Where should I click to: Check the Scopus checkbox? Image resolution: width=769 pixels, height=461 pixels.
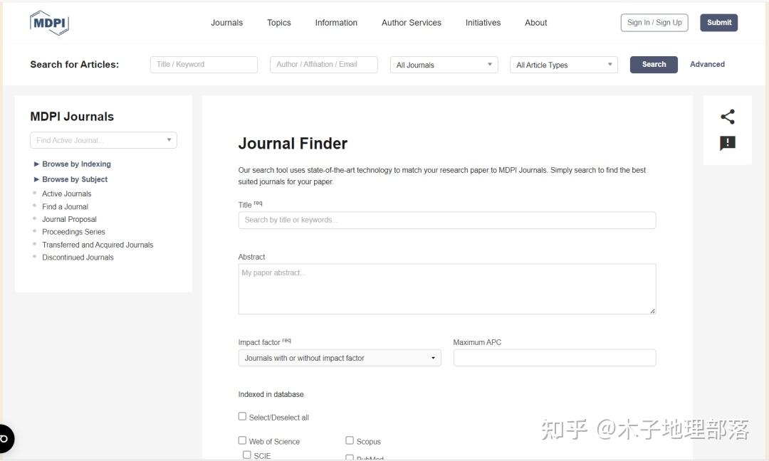click(350, 440)
